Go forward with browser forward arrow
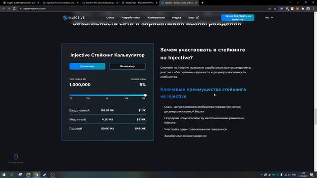317x178 pixels. pos(9,9)
